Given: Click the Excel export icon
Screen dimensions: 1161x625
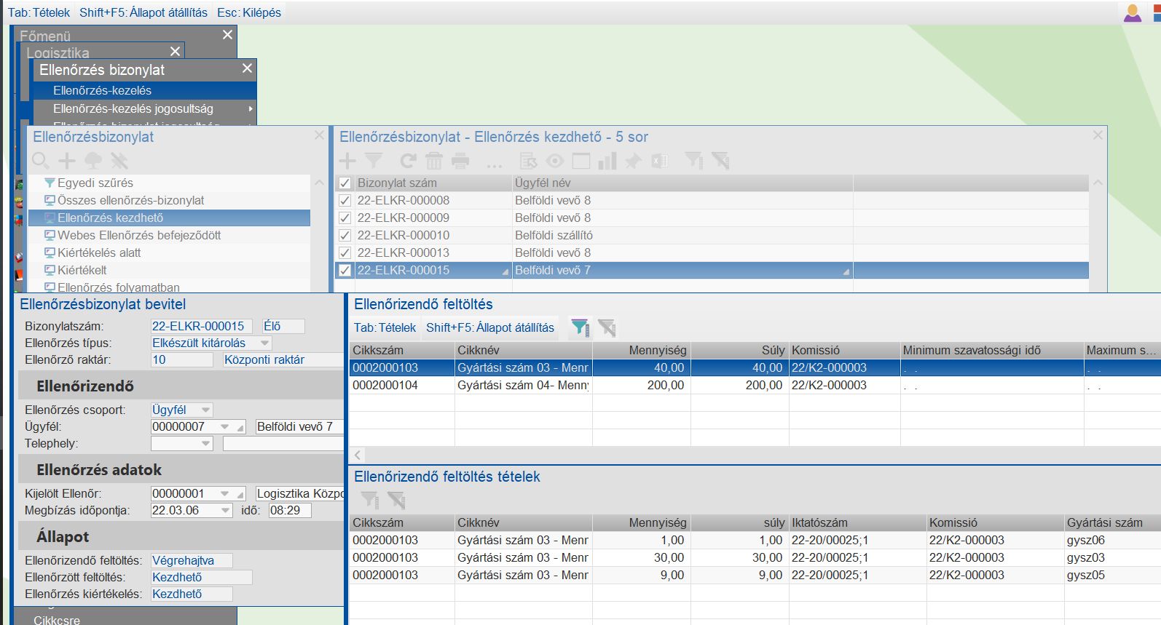Looking at the screenshot, I should coord(659,161).
